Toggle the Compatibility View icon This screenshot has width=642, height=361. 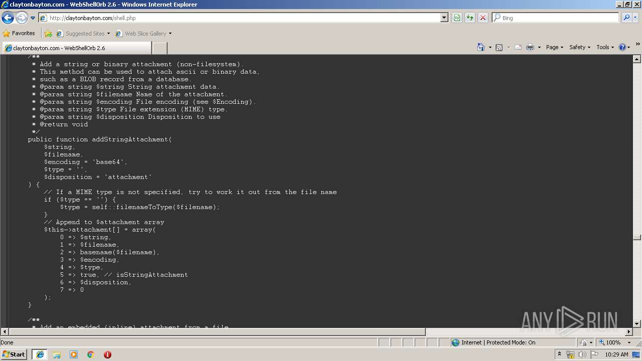click(x=457, y=18)
